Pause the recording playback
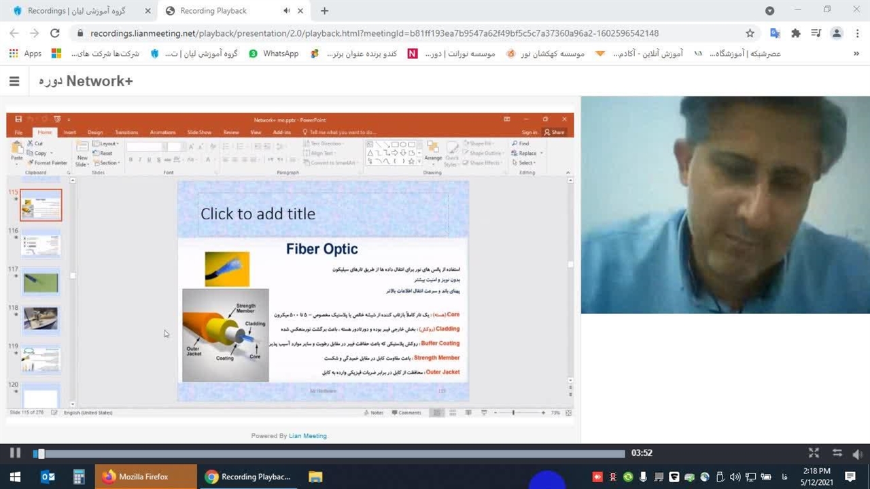Image resolution: width=870 pixels, height=489 pixels. pos(15,453)
